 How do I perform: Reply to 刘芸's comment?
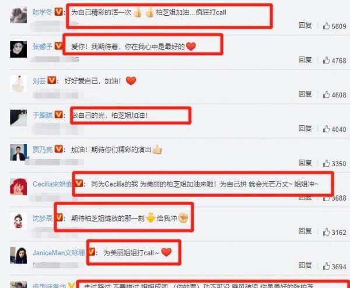tap(305, 94)
